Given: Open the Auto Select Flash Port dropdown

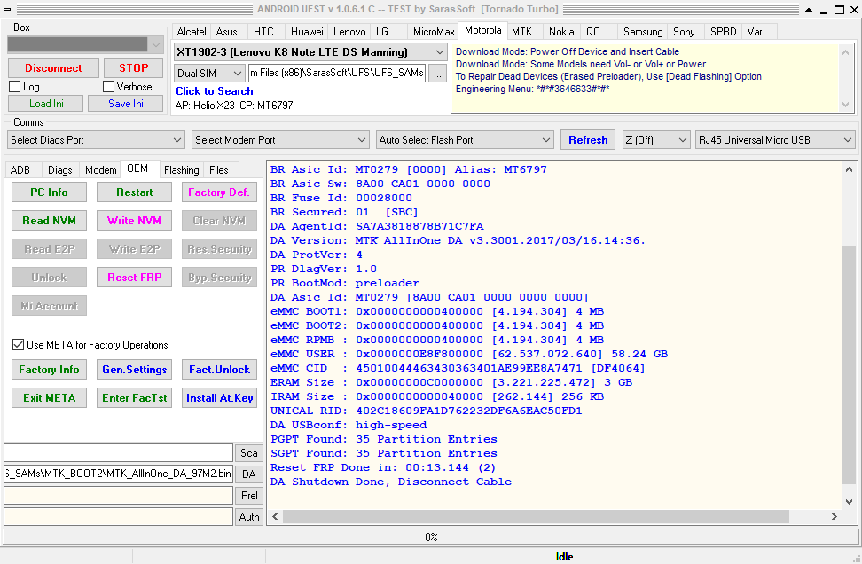Looking at the screenshot, I should 465,140.
